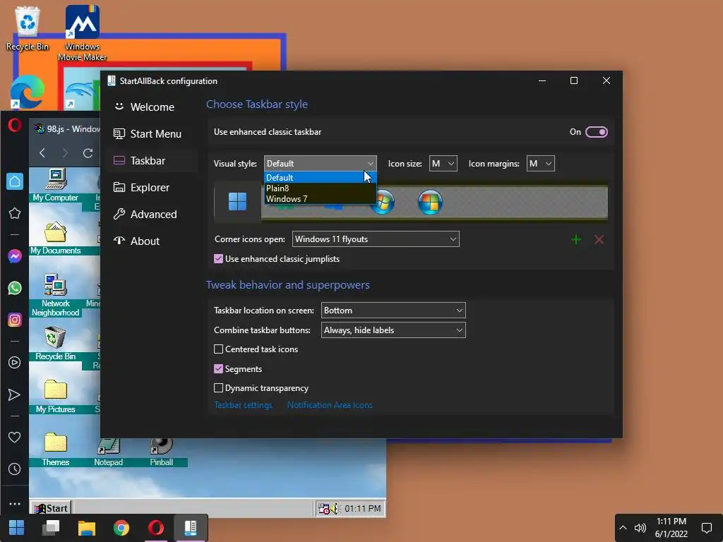
Task: Select Plain8 visual style option
Action: point(320,188)
